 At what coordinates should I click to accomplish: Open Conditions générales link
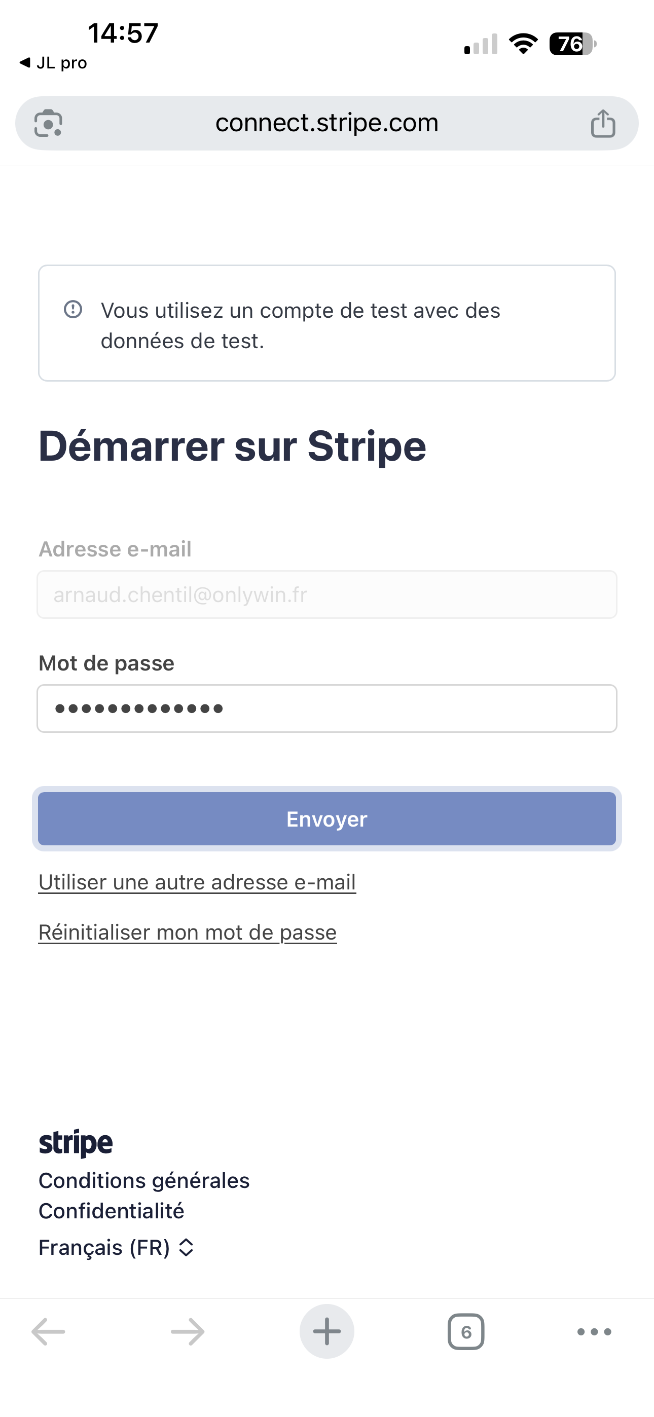pos(143,1180)
